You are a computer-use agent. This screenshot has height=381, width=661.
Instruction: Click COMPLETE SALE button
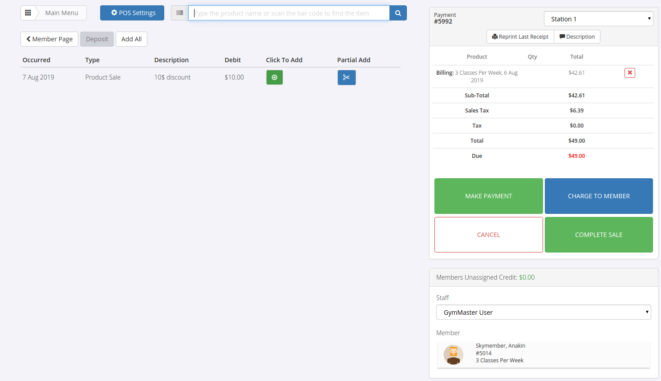[598, 235]
